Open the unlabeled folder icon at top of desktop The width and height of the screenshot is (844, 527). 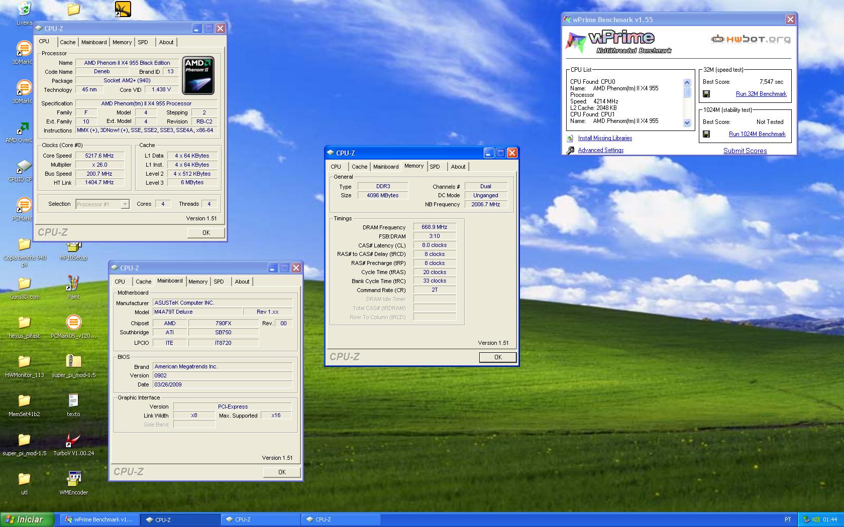(73, 9)
